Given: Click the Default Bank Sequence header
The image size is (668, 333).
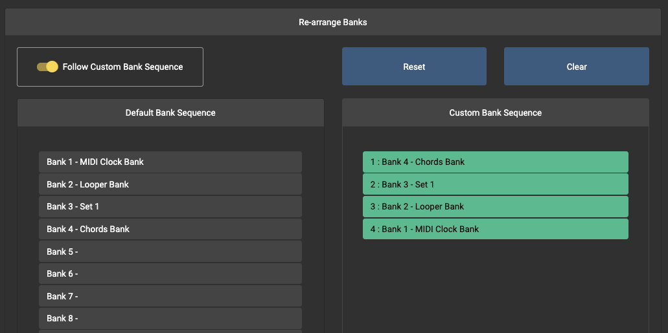Looking at the screenshot, I should [x=170, y=113].
